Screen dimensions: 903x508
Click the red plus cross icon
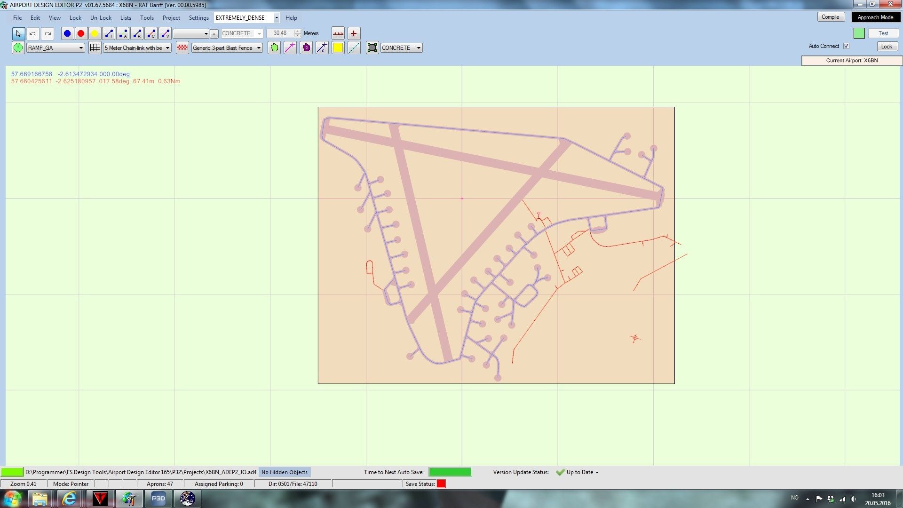354,33
